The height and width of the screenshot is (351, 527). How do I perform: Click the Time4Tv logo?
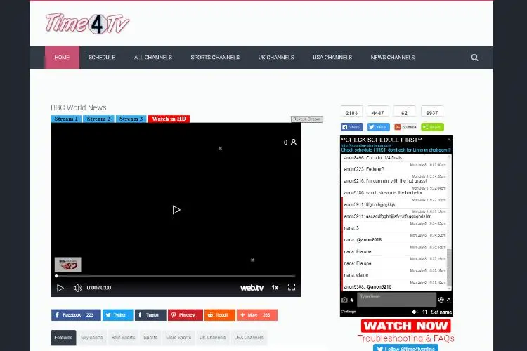click(x=87, y=23)
